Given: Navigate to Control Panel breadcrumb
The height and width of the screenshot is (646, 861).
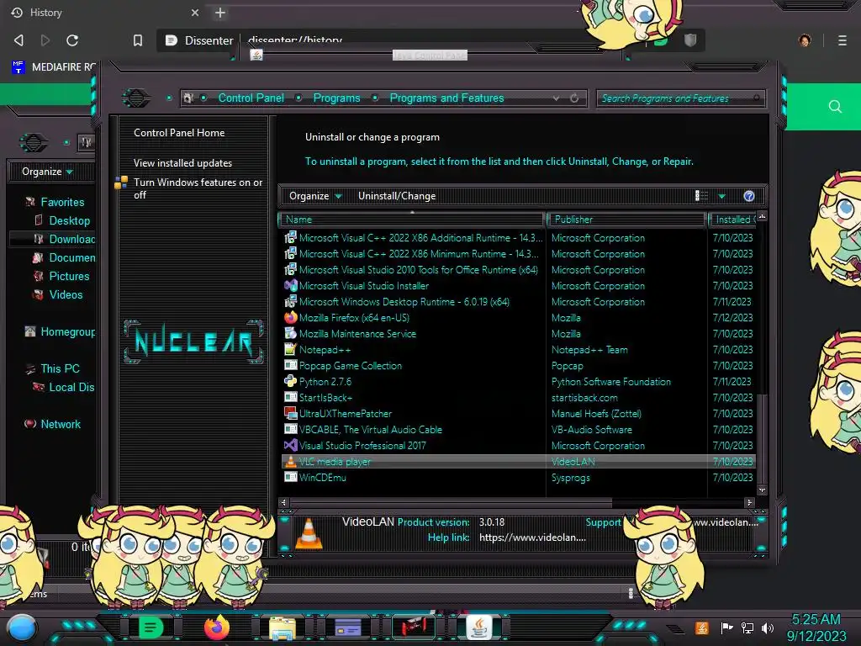Looking at the screenshot, I should point(251,98).
